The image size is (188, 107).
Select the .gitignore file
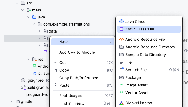point(35,81)
